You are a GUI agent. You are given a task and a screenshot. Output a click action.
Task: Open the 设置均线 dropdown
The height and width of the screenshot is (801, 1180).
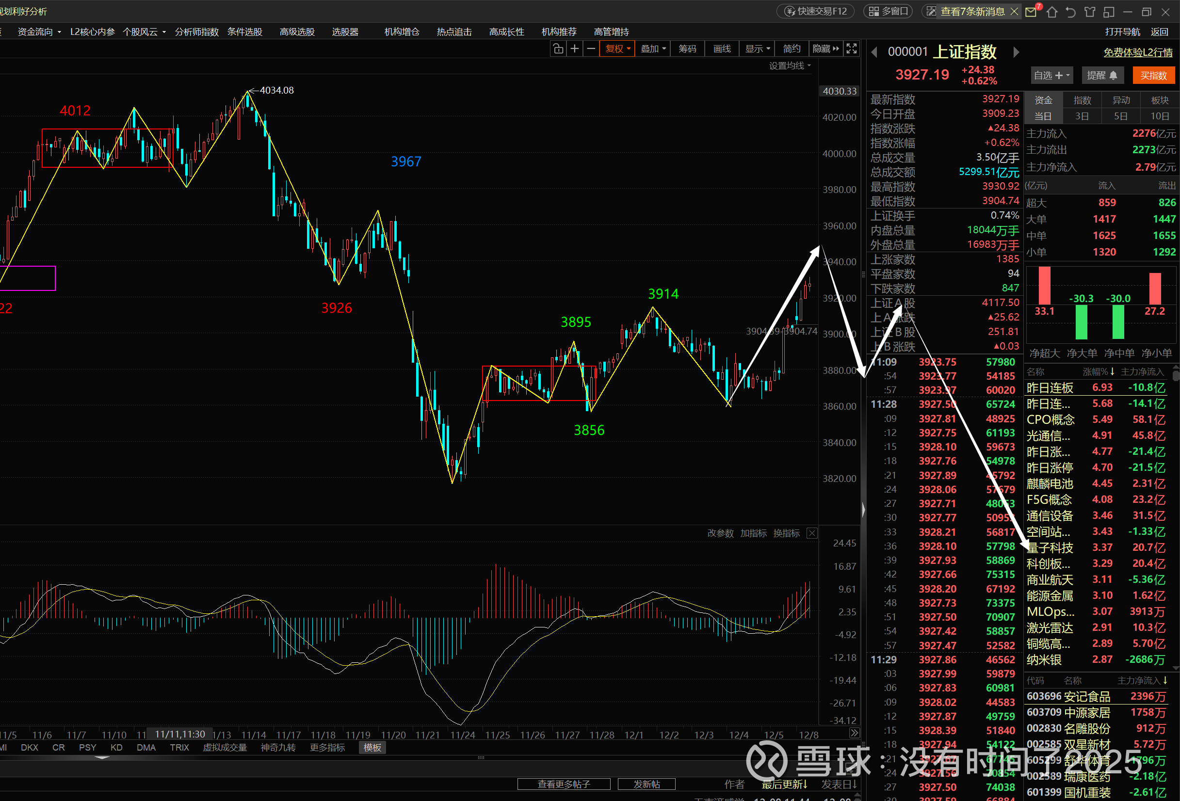pyautogui.click(x=790, y=65)
